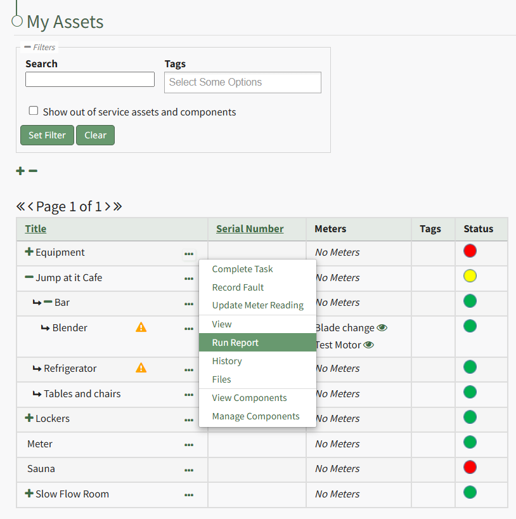
Task: Click the green expand-all plus icon above the table
Action: click(x=20, y=171)
